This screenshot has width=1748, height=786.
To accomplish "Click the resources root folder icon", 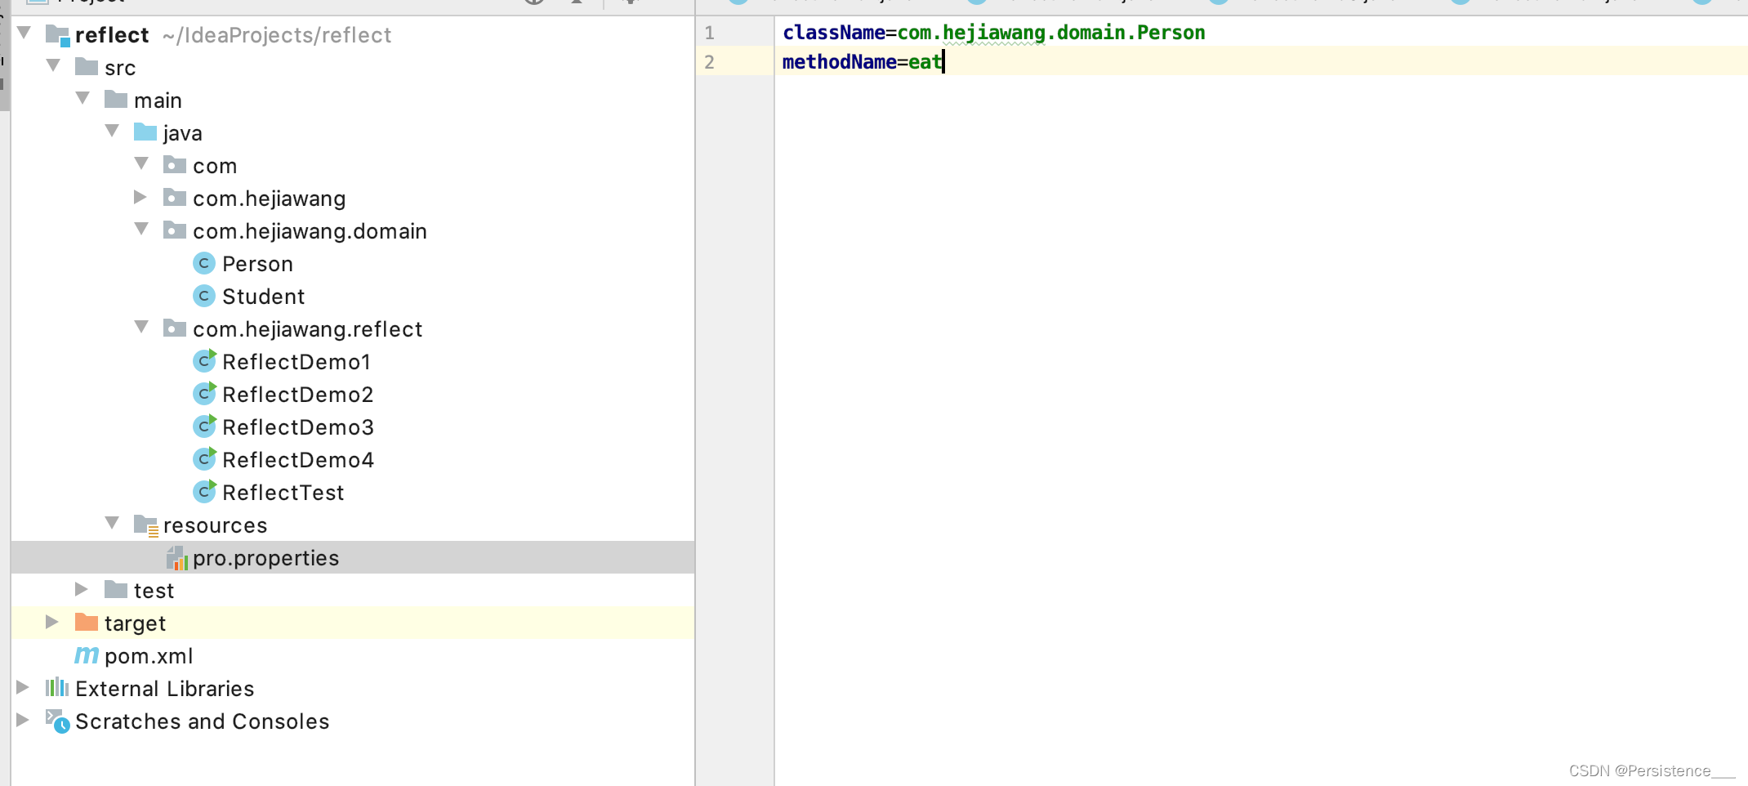I will pyautogui.click(x=146, y=525).
